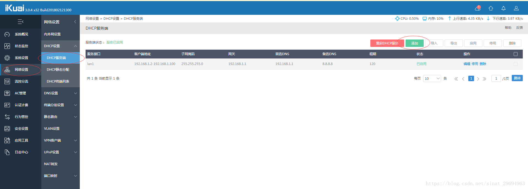Click the 系统设置 gear icon
The image size is (528, 189).
(7, 58)
